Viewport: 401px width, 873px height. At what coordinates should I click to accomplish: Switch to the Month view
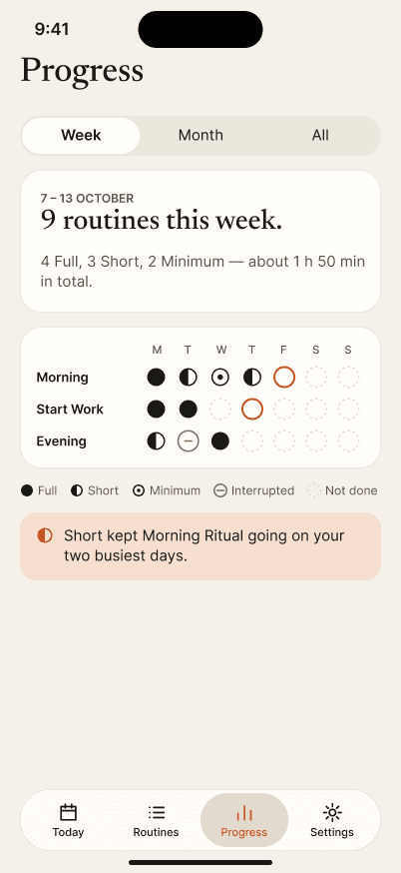click(x=200, y=135)
